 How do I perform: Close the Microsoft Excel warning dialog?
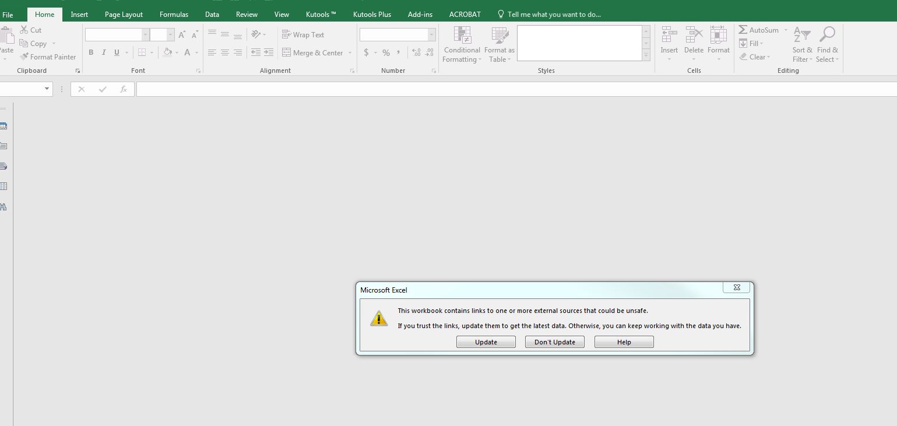(x=737, y=287)
